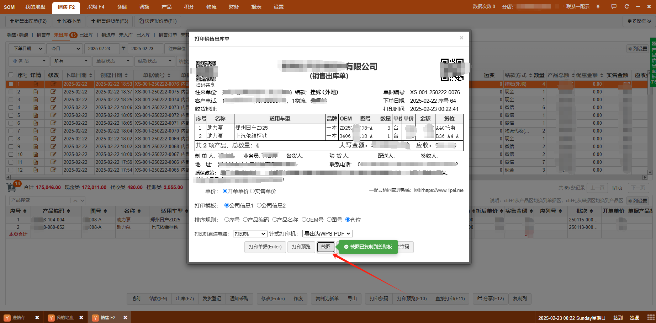Open the 打印机 dropdown
Viewport: 656px width, 323px height.
coord(250,234)
